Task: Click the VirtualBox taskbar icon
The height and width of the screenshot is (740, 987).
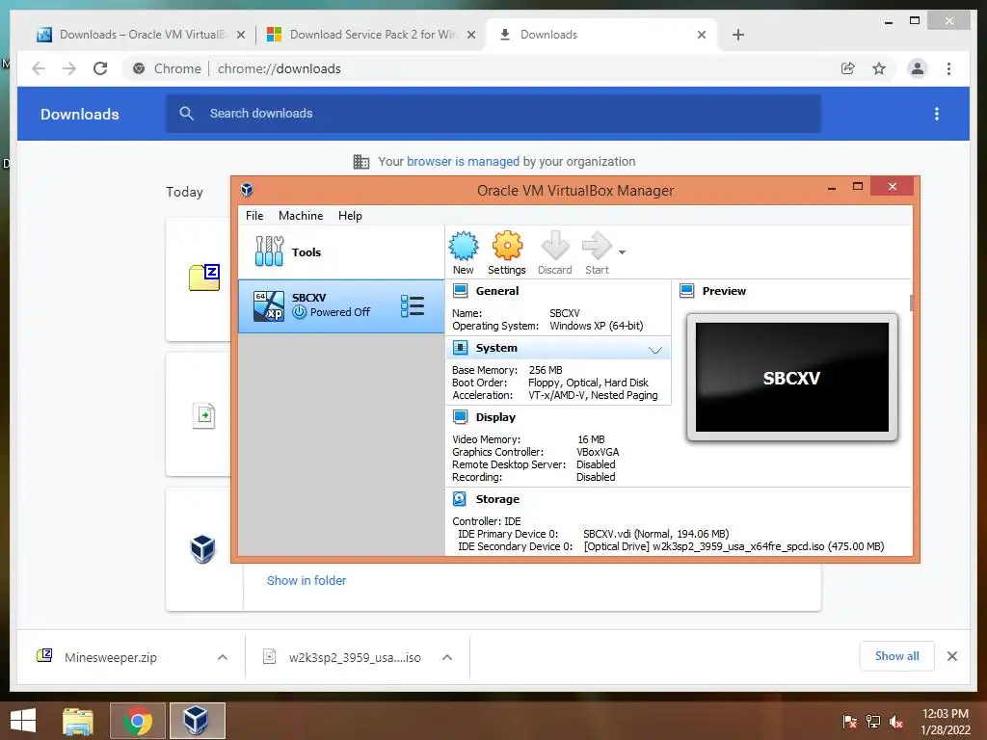Action: click(x=197, y=721)
